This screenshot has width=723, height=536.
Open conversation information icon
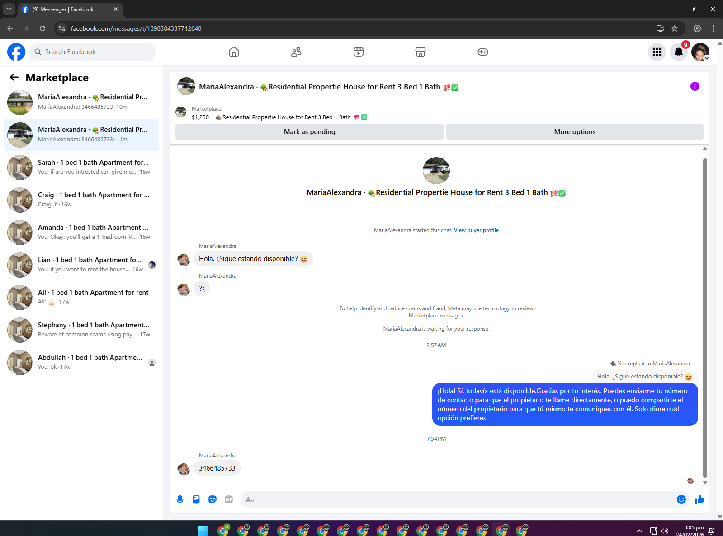coord(695,86)
